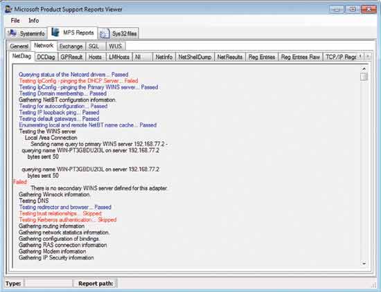Open the NetInfo report tab
The height and width of the screenshot is (292, 381).
click(164, 57)
